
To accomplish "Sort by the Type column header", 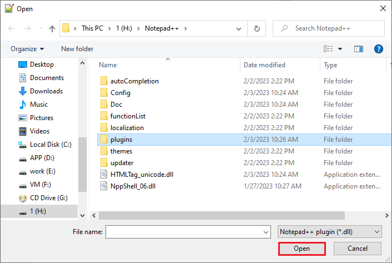I will coord(330,65).
